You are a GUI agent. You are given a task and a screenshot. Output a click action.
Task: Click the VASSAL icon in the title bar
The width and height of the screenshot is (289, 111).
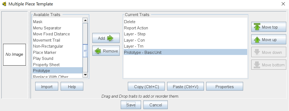(x=4, y=4)
